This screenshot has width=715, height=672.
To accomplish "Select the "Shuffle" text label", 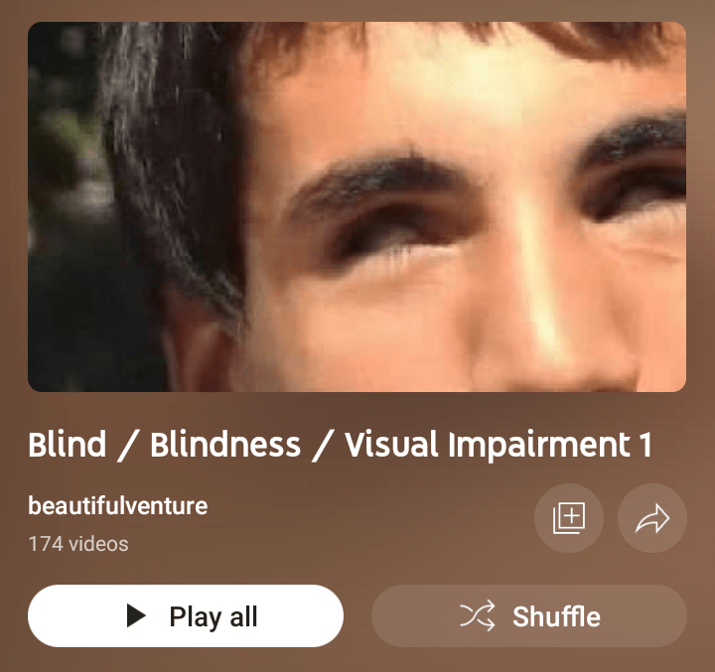I will pyautogui.click(x=556, y=616).
